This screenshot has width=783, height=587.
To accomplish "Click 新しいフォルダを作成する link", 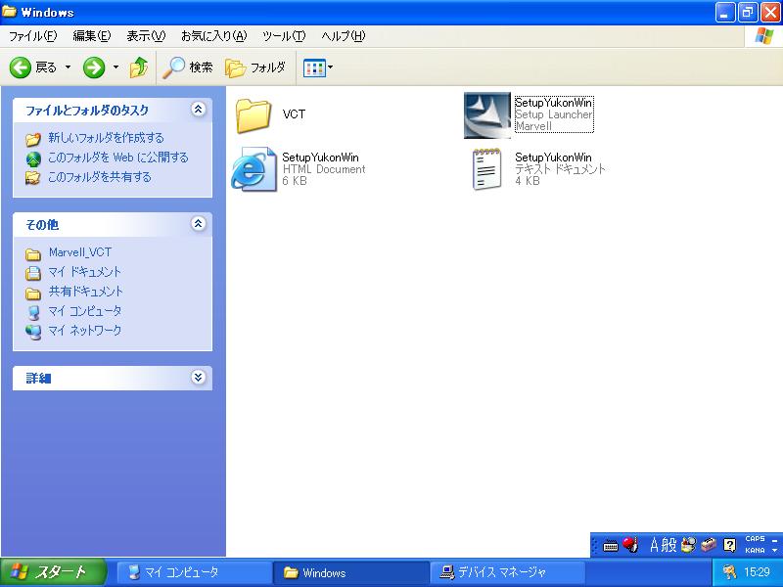I will [106, 138].
